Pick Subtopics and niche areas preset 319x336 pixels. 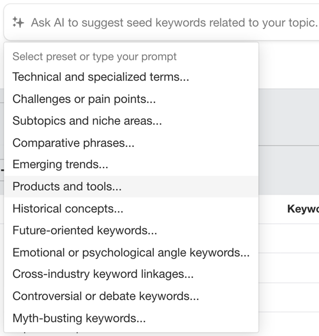tap(131, 121)
